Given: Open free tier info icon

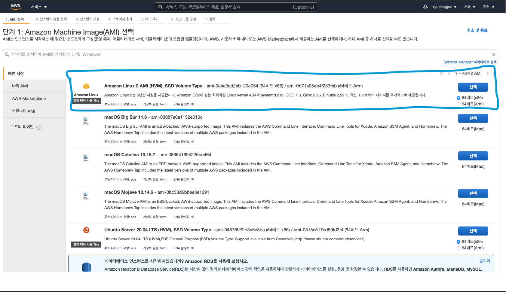Looking at the screenshot, I should (x=39, y=127).
